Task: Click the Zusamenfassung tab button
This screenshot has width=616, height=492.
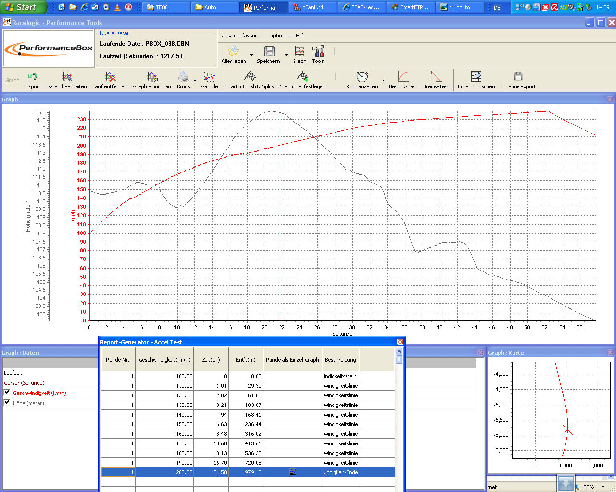Action: click(241, 36)
